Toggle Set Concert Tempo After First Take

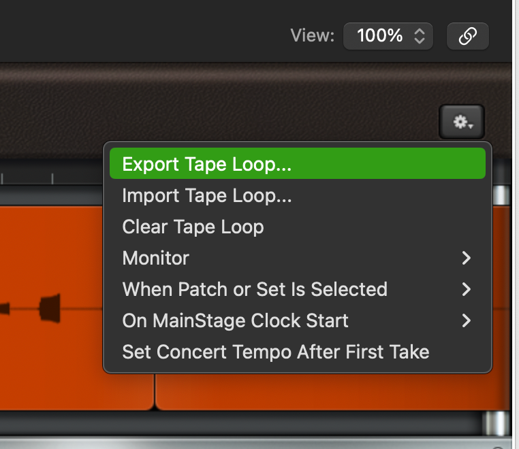click(297, 352)
